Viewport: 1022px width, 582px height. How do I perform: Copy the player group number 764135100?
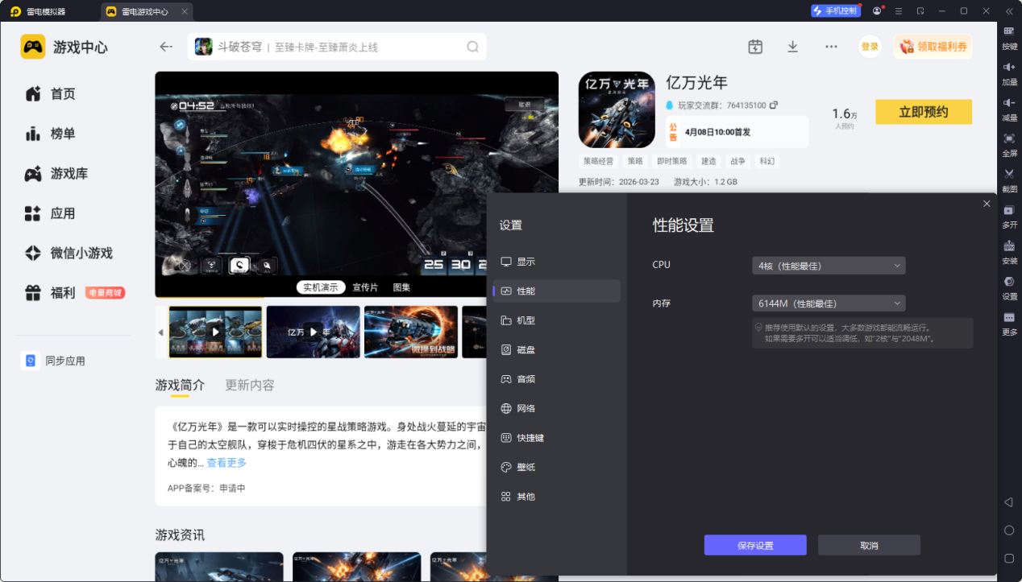point(774,105)
